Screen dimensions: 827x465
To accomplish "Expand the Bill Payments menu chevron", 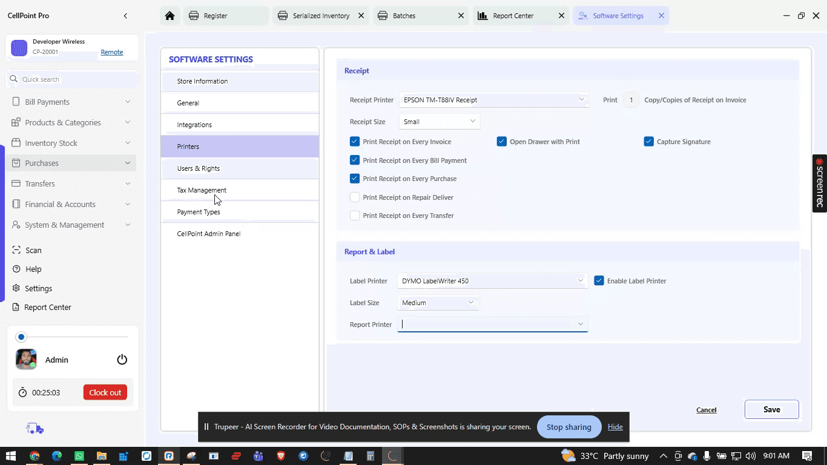I will point(128,102).
